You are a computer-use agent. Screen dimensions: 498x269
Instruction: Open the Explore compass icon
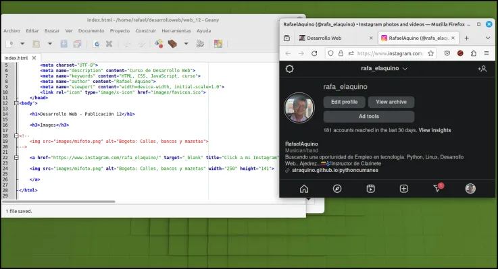(337, 189)
